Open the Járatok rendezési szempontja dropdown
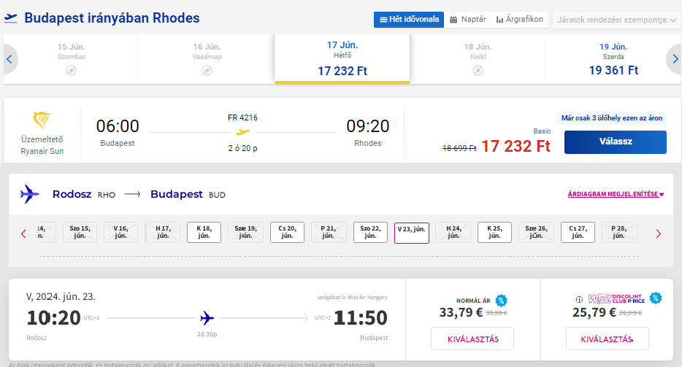The height and width of the screenshot is (367, 682). click(616, 20)
